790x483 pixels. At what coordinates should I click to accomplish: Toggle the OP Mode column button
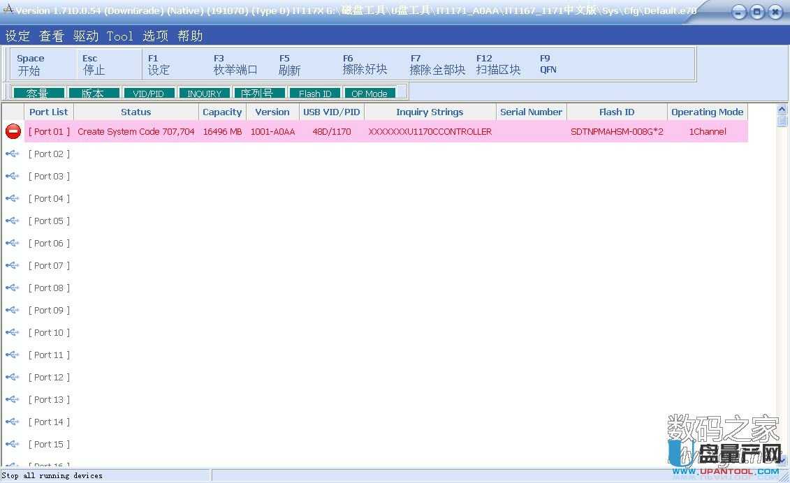(x=370, y=93)
